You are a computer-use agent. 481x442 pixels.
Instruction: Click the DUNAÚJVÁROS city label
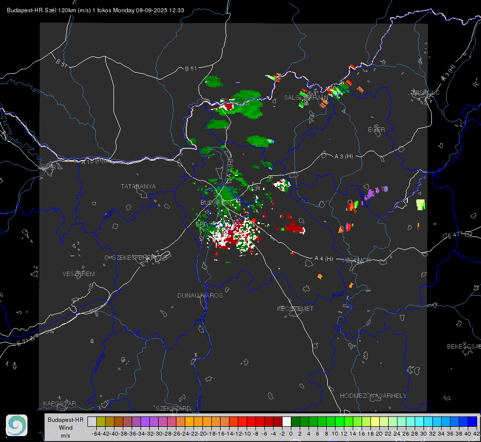tap(200, 295)
